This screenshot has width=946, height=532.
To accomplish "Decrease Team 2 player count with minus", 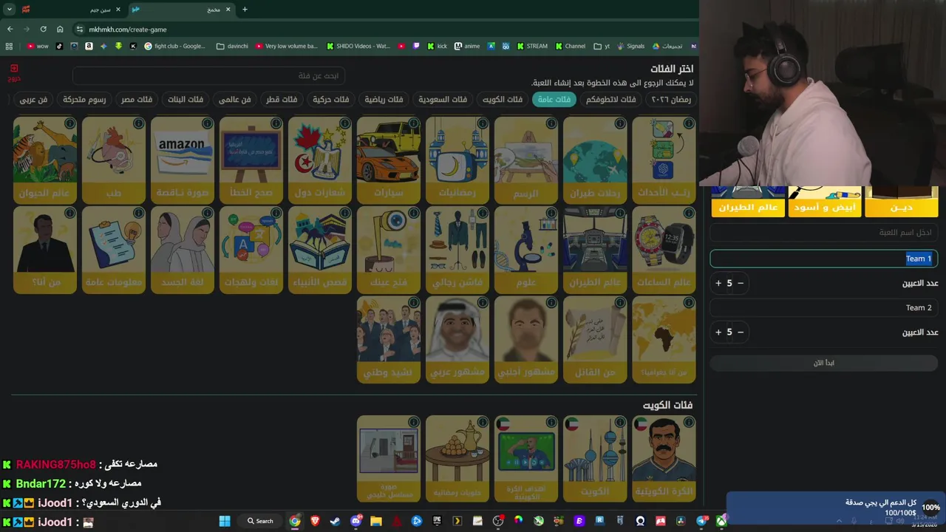I will point(740,332).
